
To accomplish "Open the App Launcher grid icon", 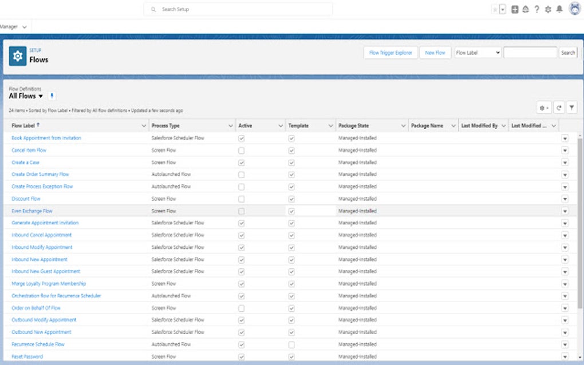I will 515,9.
